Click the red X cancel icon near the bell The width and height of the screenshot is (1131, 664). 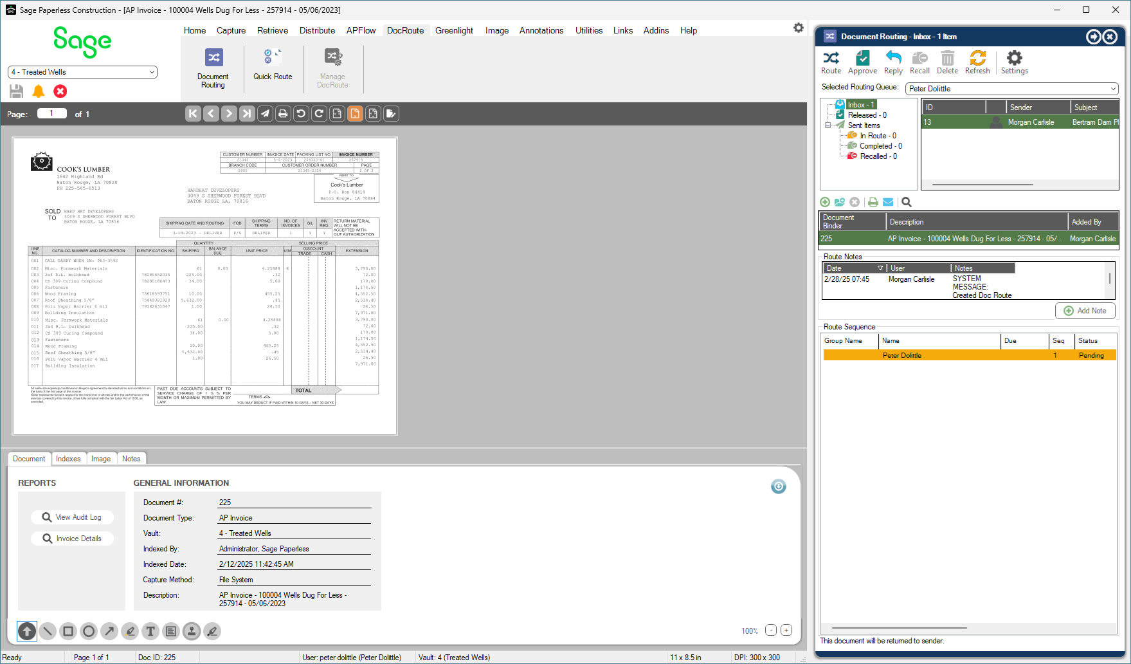click(60, 91)
